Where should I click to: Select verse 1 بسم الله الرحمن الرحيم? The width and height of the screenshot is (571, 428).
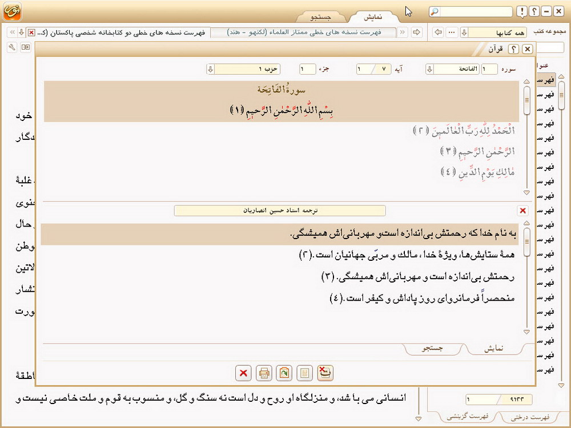click(x=282, y=110)
